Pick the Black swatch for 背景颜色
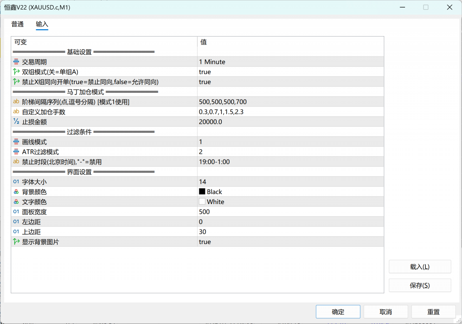This screenshot has height=324, width=462. click(202, 191)
